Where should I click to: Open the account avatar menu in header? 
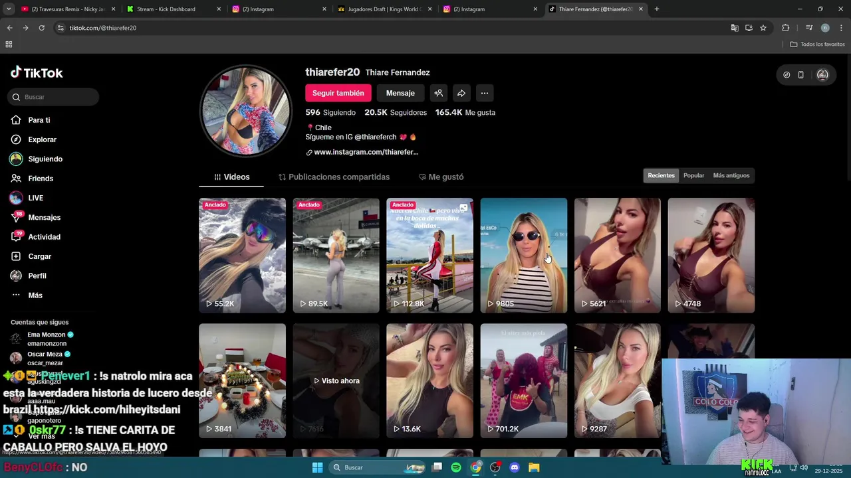click(x=822, y=75)
